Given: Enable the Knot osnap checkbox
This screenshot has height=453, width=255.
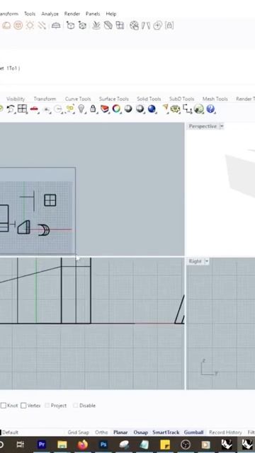Looking at the screenshot, I should coord(4,406).
